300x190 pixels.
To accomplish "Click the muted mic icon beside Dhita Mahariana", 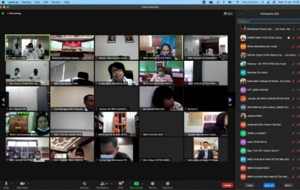I will point(293,46).
